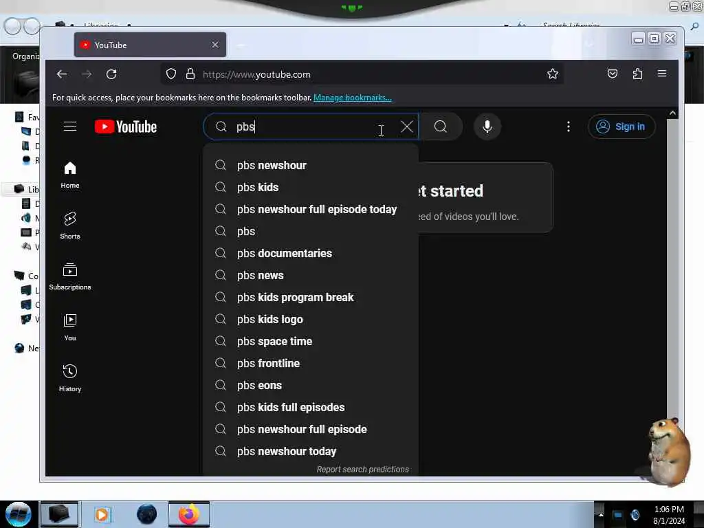This screenshot has width=704, height=528.
Task: Click the Windows Start orb
Action: [19, 514]
